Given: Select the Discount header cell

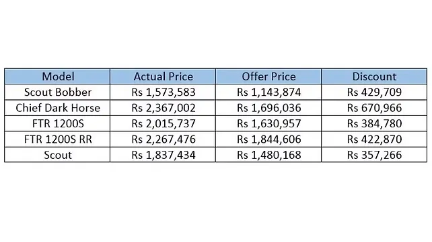Looking at the screenshot, I should point(374,76).
